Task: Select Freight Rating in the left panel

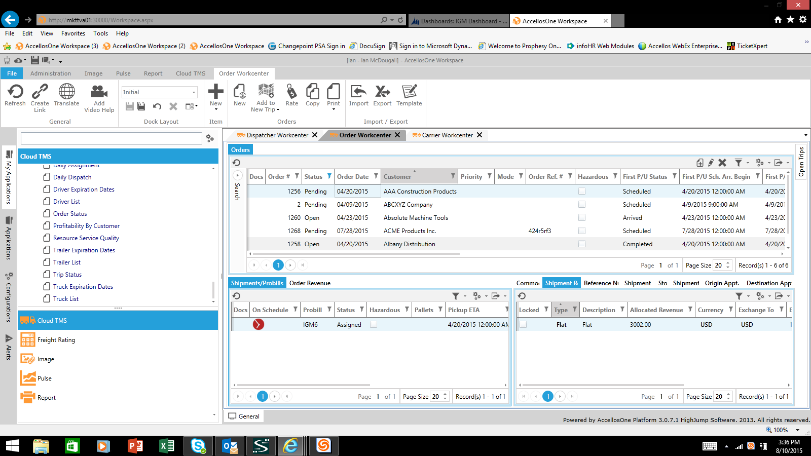Action: (56, 340)
